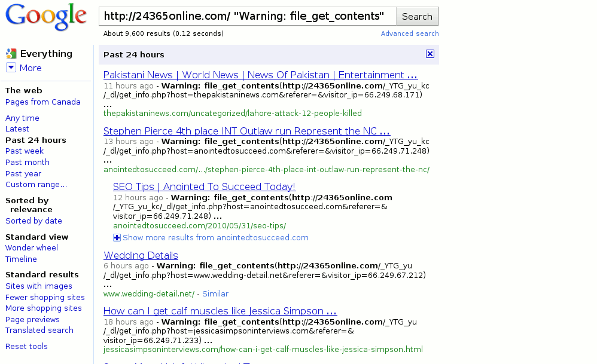This screenshot has height=364, width=597.
Task: Click Sorted by relevance label
Action: tap(29, 205)
